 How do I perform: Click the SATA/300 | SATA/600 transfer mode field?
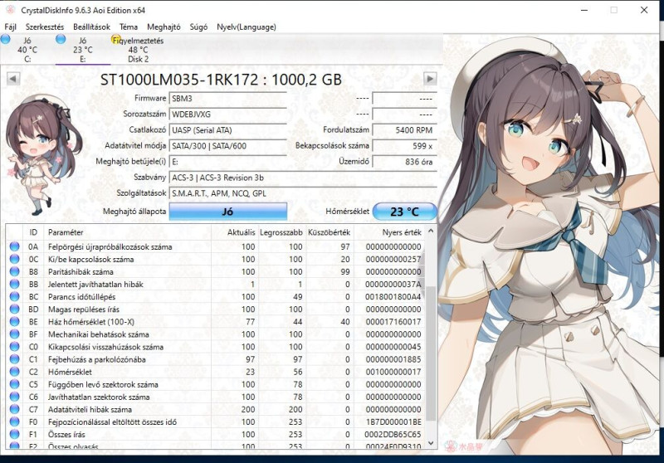227,146
